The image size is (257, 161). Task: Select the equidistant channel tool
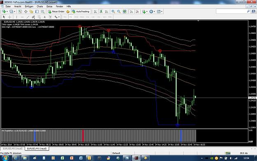33,17
